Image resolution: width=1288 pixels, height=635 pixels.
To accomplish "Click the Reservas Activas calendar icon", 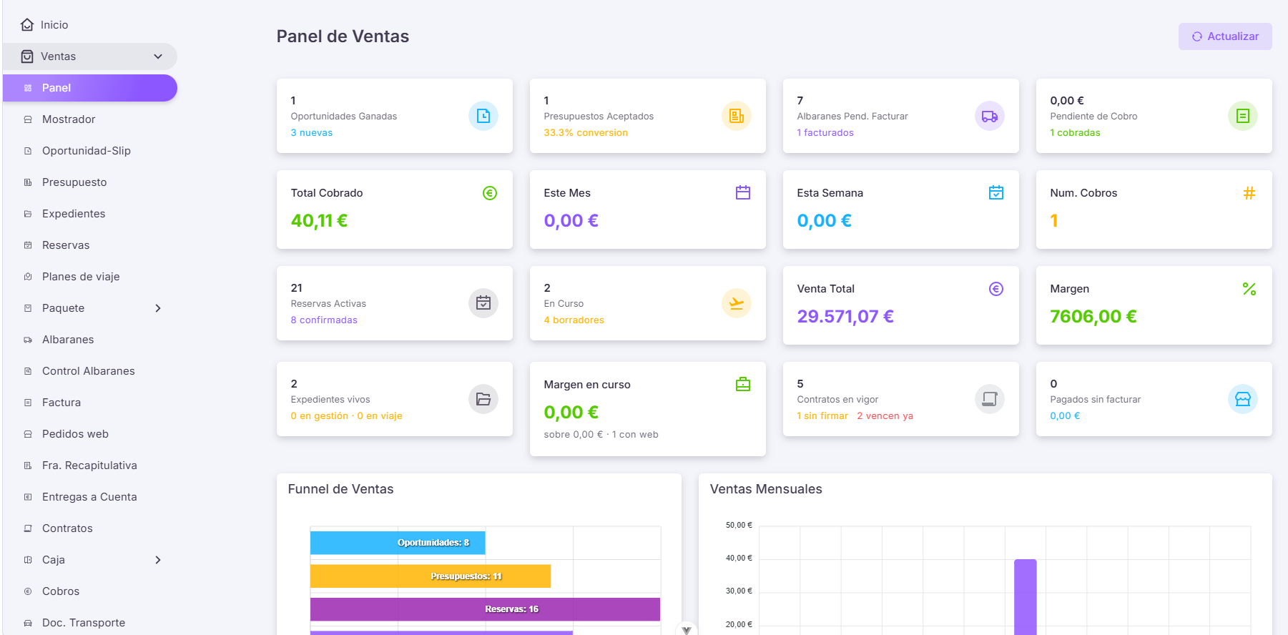I will (x=483, y=303).
